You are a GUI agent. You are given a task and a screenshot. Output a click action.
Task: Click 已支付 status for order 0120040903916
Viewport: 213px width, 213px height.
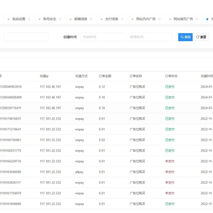pos(170,87)
